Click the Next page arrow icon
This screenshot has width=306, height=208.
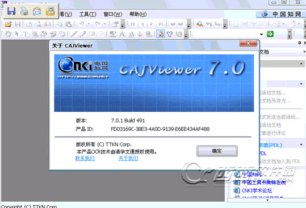coord(151,24)
